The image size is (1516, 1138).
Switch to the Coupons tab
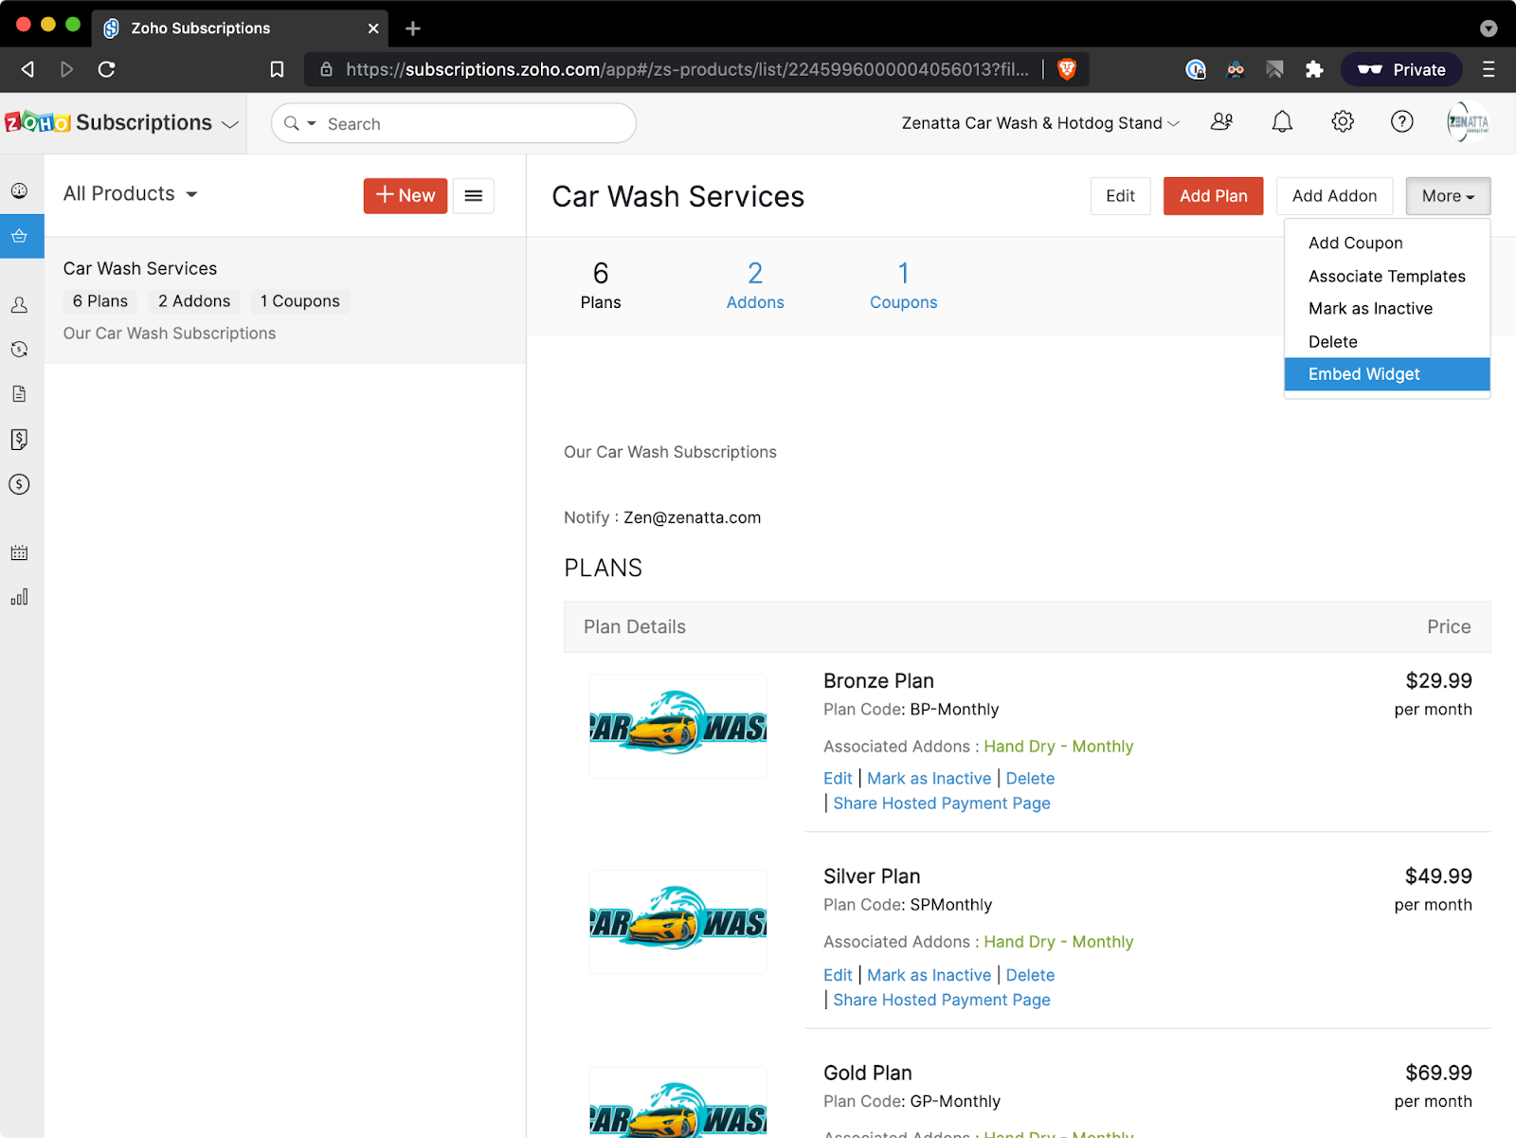pos(904,285)
